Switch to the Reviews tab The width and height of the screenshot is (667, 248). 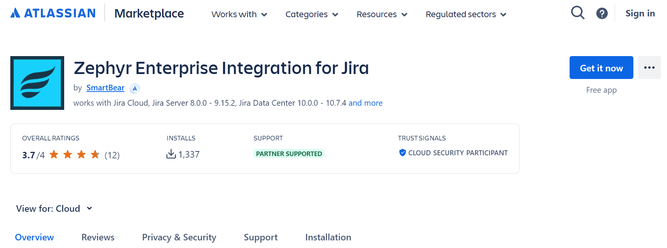click(98, 237)
